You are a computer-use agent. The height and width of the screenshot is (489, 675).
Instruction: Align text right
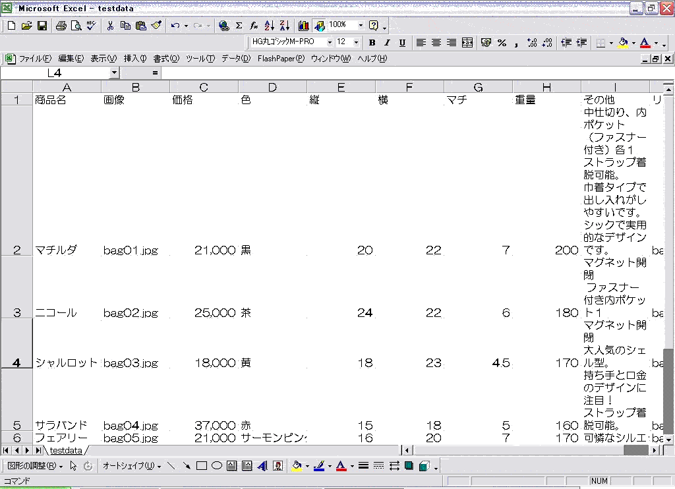pos(452,43)
